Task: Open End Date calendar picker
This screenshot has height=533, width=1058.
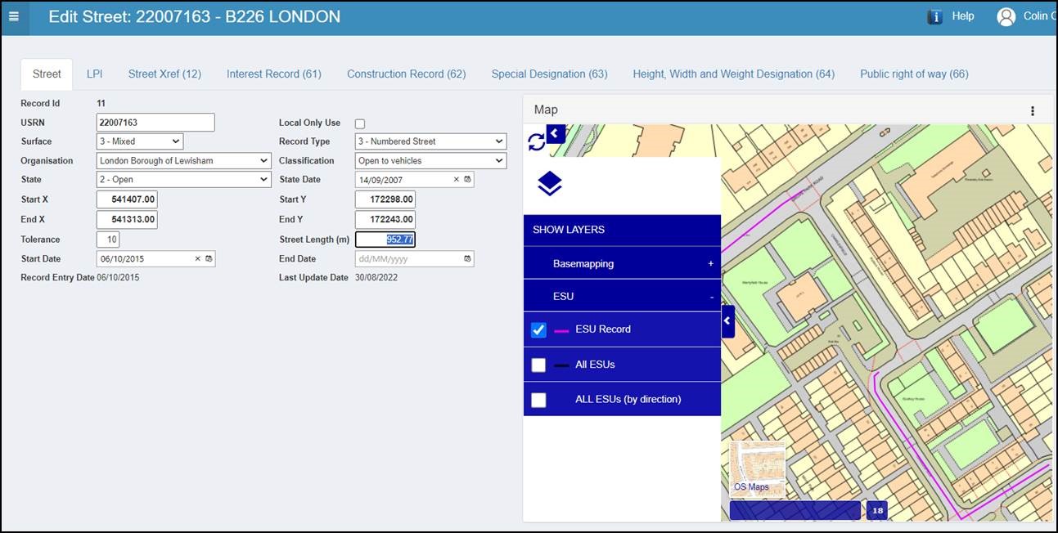Action: (467, 258)
